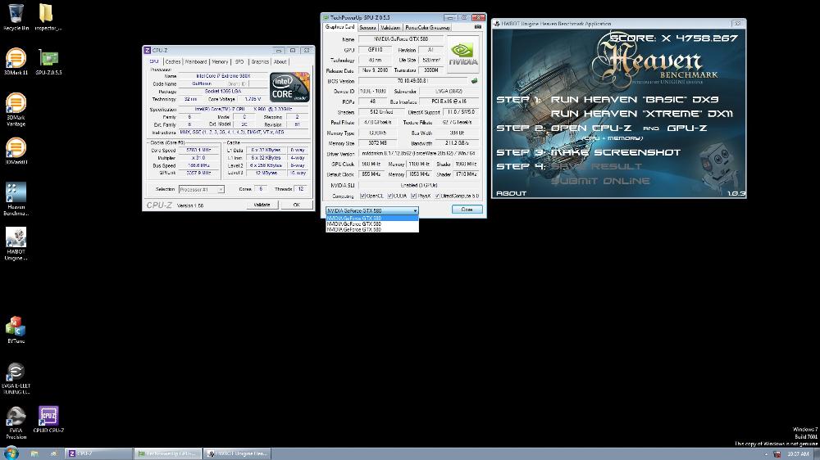
Task: Click About link in HWBOT Heaven window
Action: tap(511, 193)
